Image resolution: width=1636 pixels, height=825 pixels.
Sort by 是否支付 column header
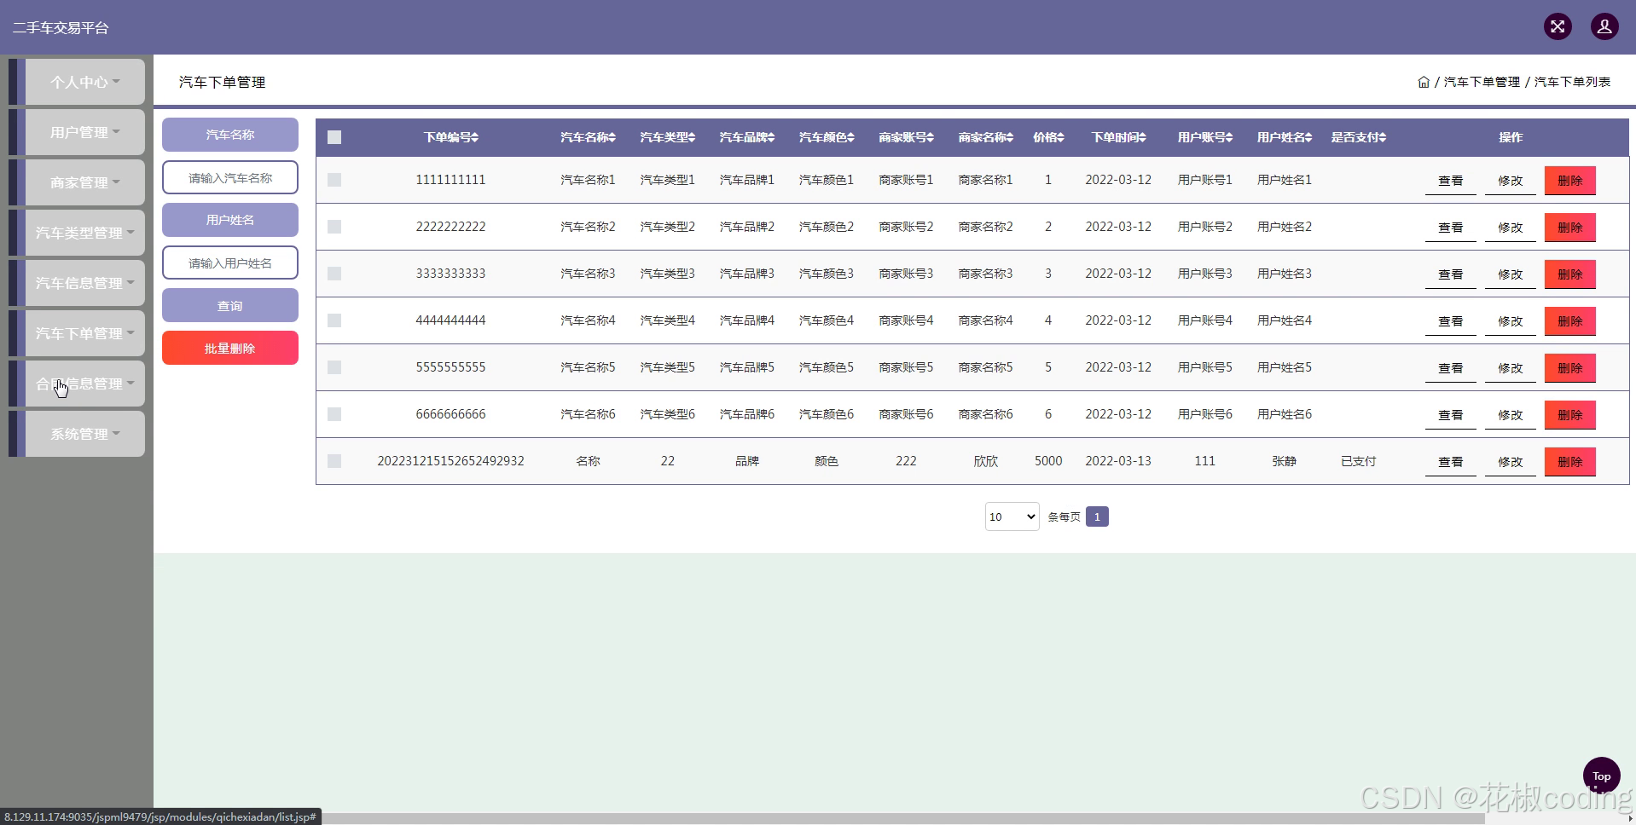tap(1359, 137)
